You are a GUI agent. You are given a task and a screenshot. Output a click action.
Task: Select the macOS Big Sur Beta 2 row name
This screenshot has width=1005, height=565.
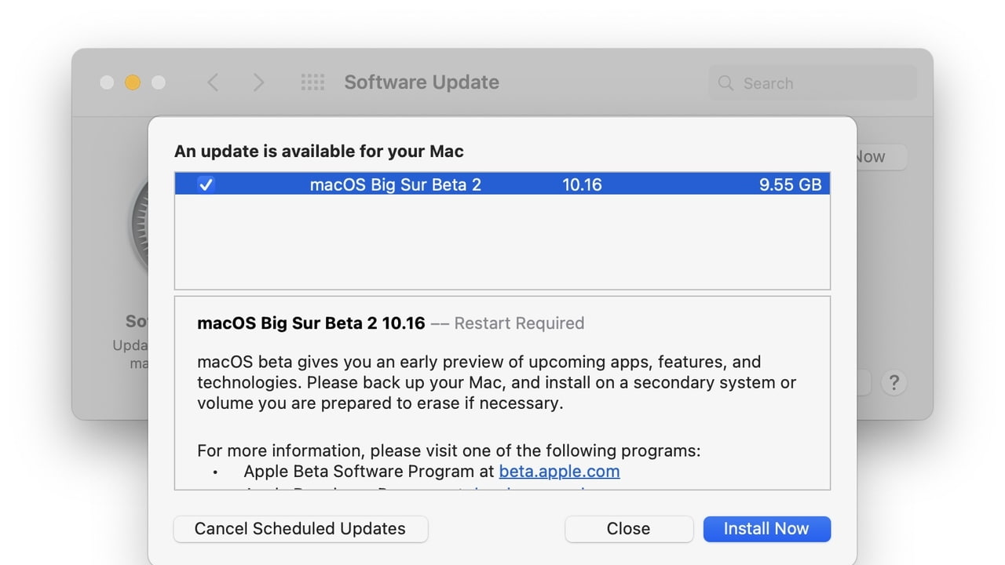[396, 184]
